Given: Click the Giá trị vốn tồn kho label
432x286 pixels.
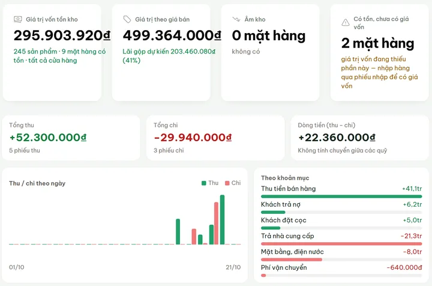Looking at the screenshot, I should pos(52,20).
